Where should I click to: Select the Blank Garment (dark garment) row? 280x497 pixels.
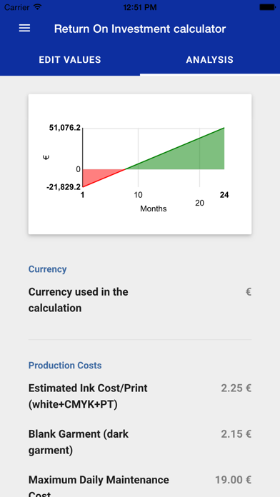tap(140, 442)
